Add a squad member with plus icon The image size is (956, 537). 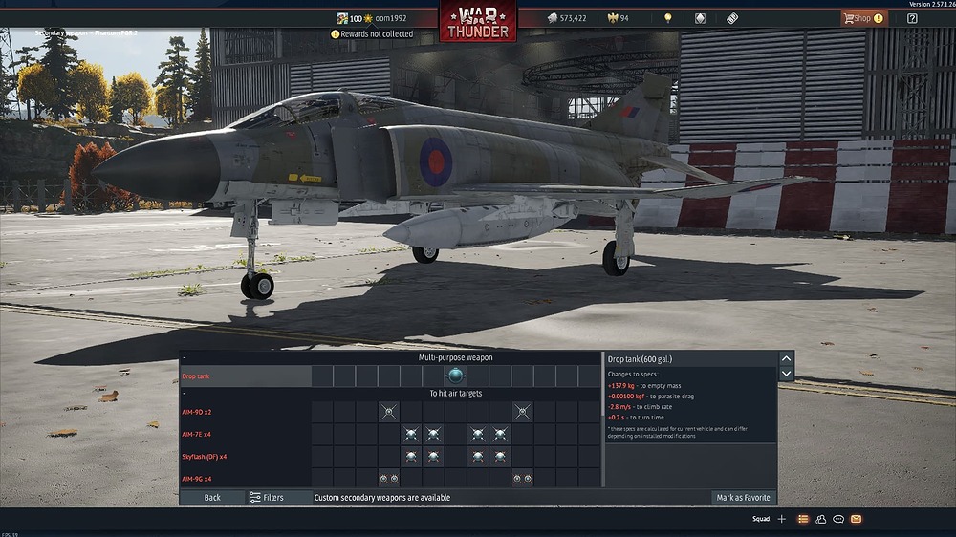(782, 519)
